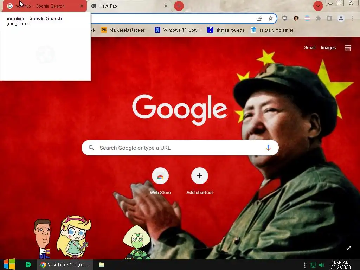The image size is (360, 270).
Task: Expand the tab search dropdown arrow
Action: pos(318,6)
